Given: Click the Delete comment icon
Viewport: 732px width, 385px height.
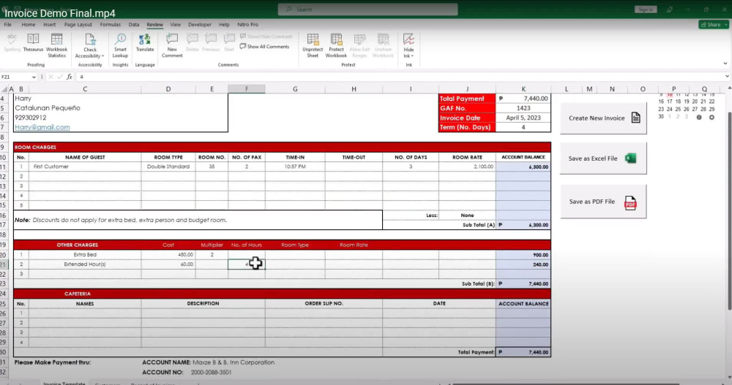Looking at the screenshot, I should pyautogui.click(x=192, y=43).
